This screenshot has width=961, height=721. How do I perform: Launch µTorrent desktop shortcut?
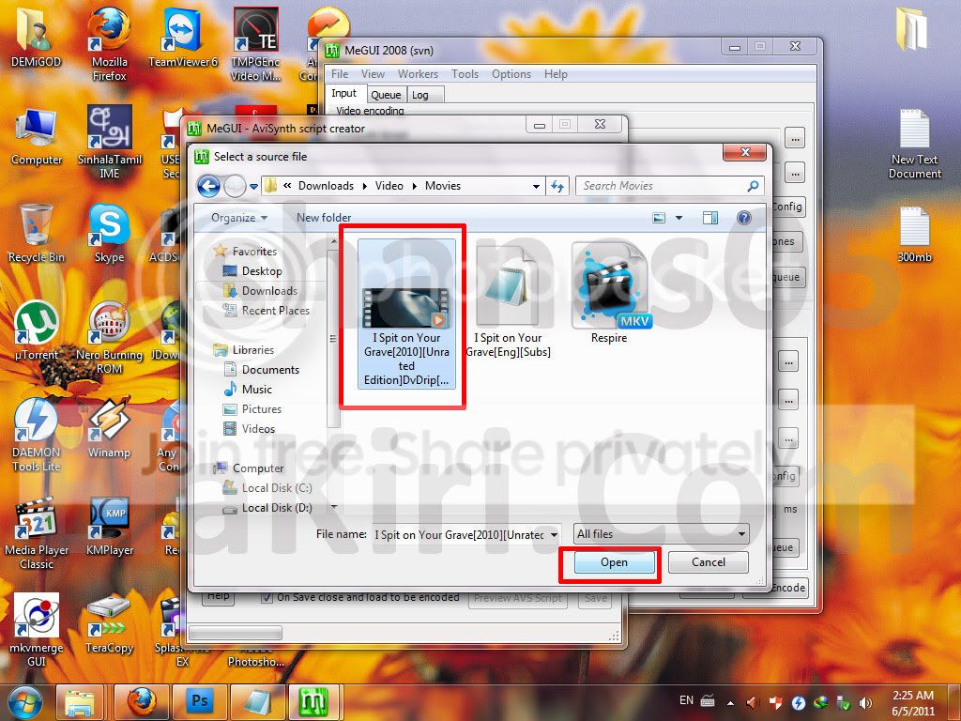tap(37, 331)
